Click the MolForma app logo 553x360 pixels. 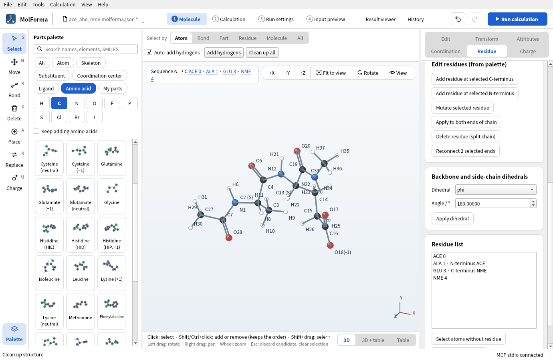click(x=11, y=19)
